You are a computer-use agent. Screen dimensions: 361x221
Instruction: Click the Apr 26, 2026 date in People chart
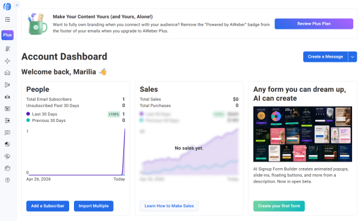[x=39, y=179]
